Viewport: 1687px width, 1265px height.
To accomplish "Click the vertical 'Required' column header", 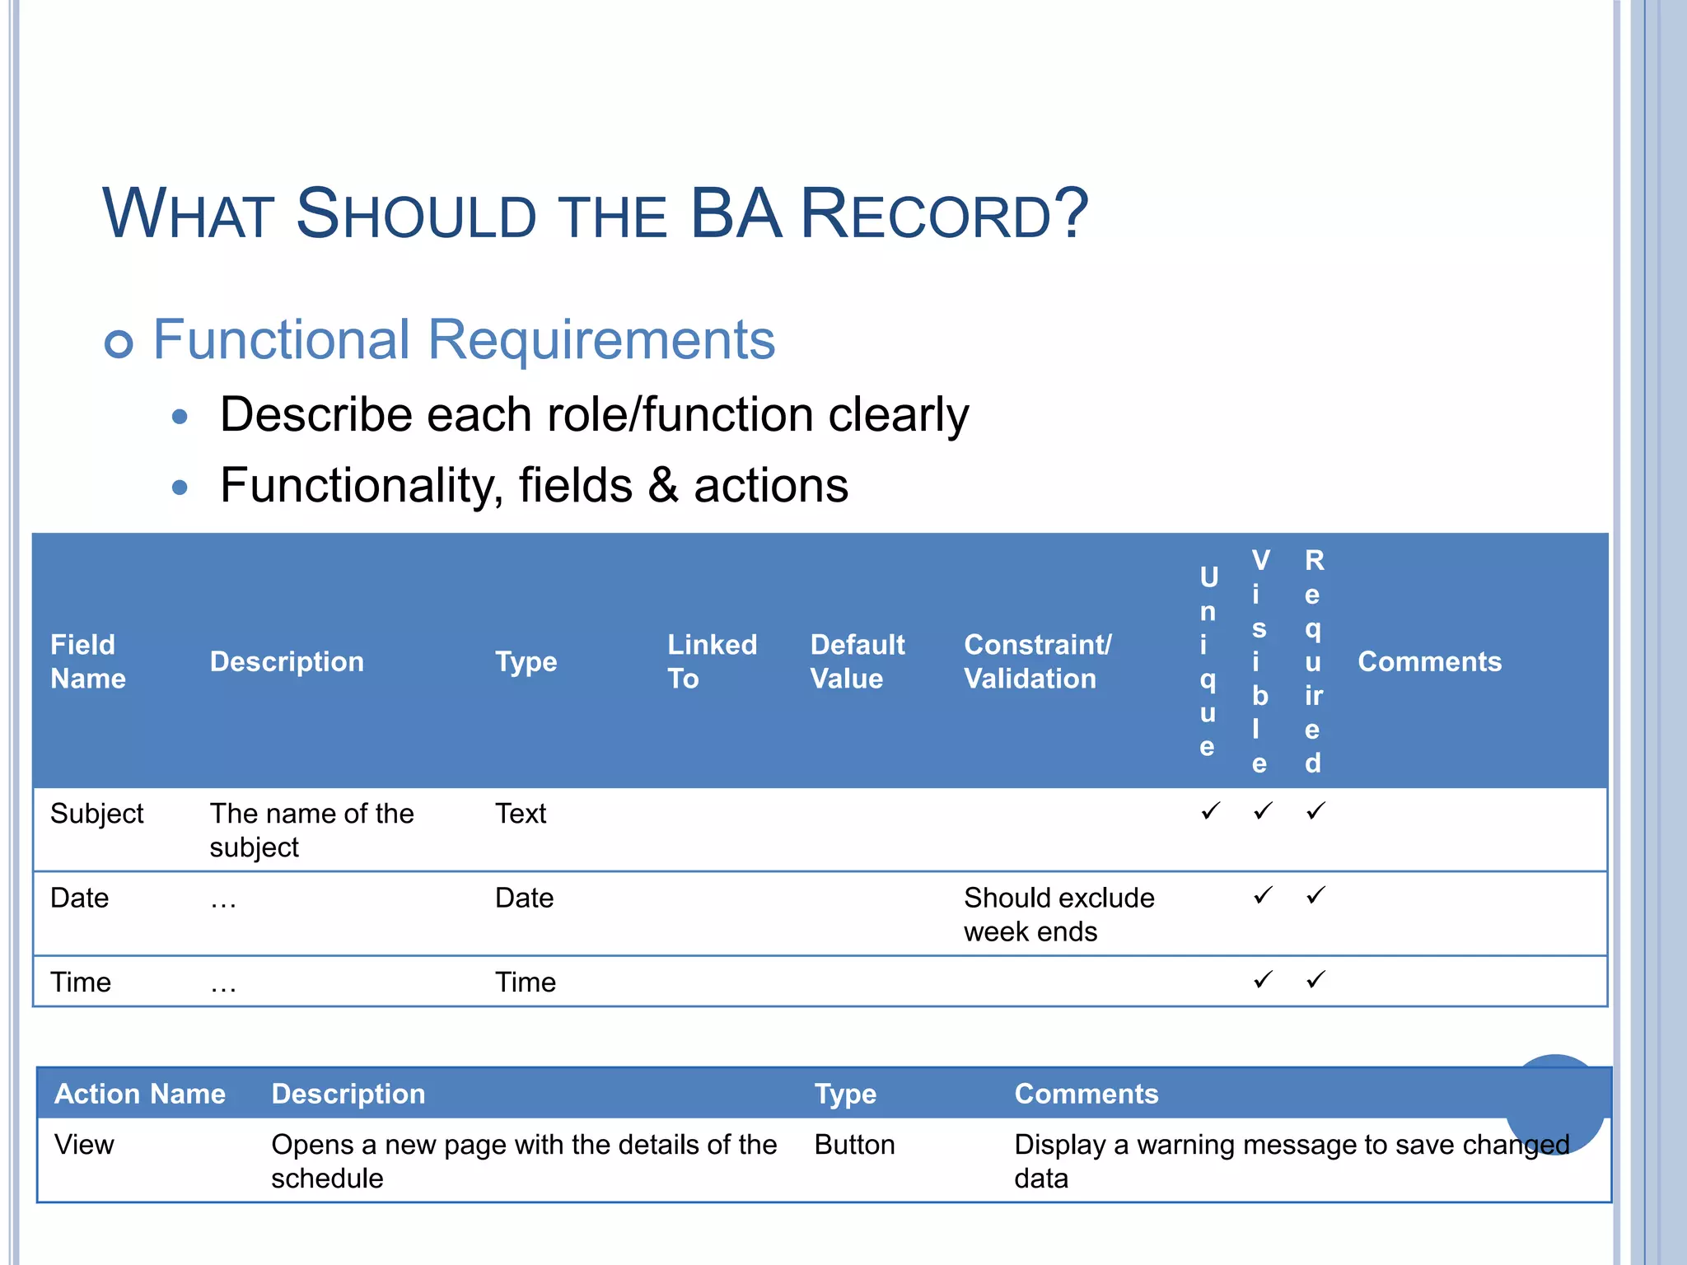I will pyautogui.click(x=1314, y=661).
